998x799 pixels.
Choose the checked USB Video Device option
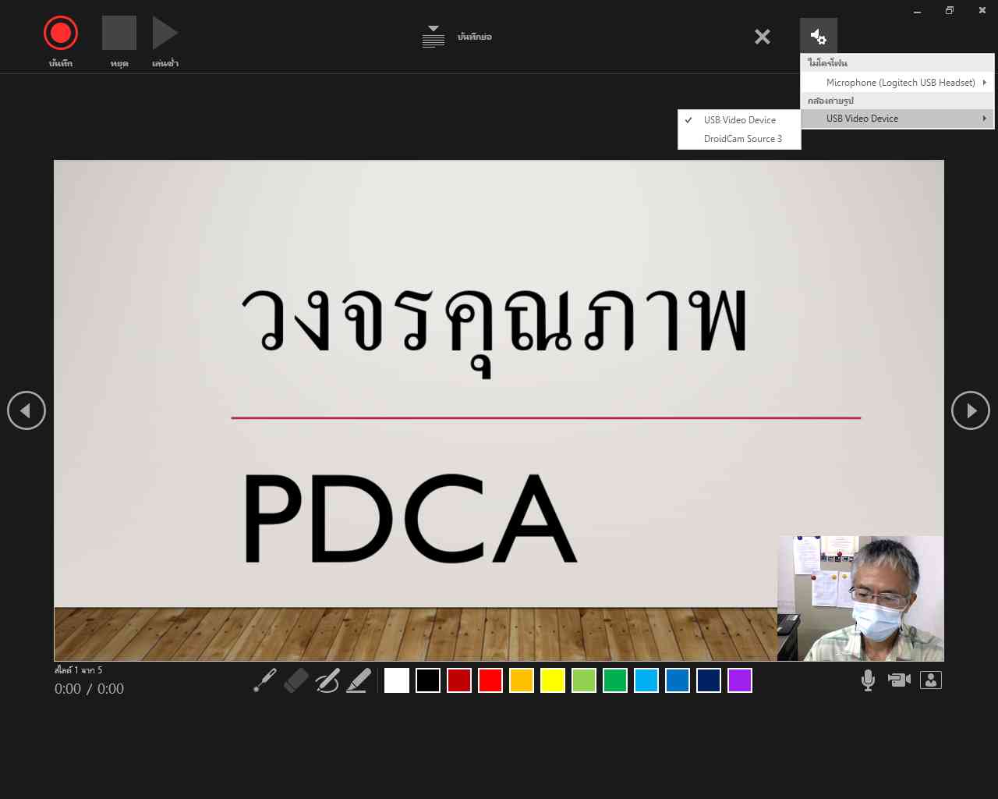[x=739, y=120]
